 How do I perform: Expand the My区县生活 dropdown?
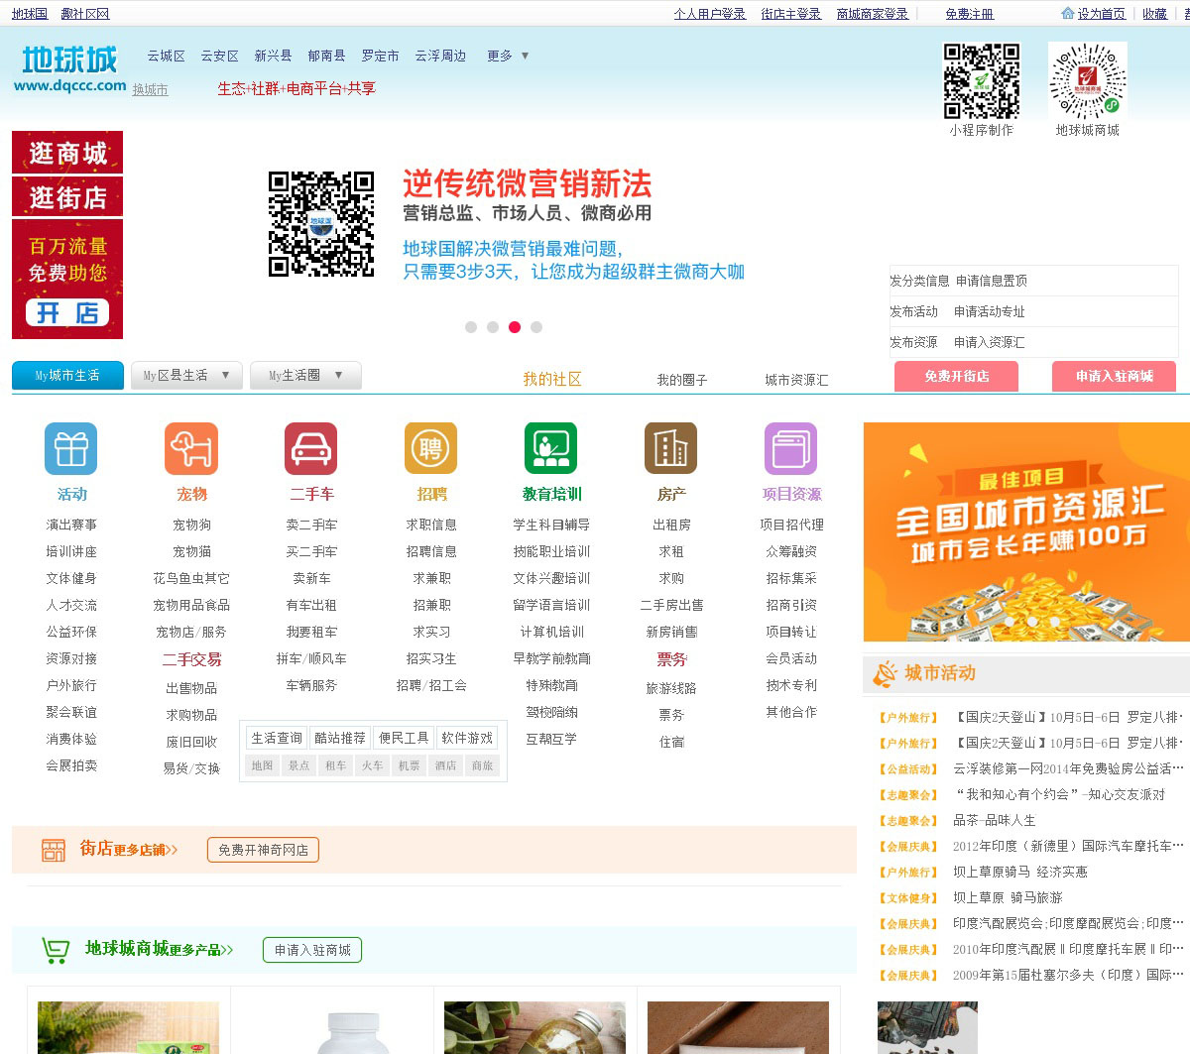click(186, 376)
